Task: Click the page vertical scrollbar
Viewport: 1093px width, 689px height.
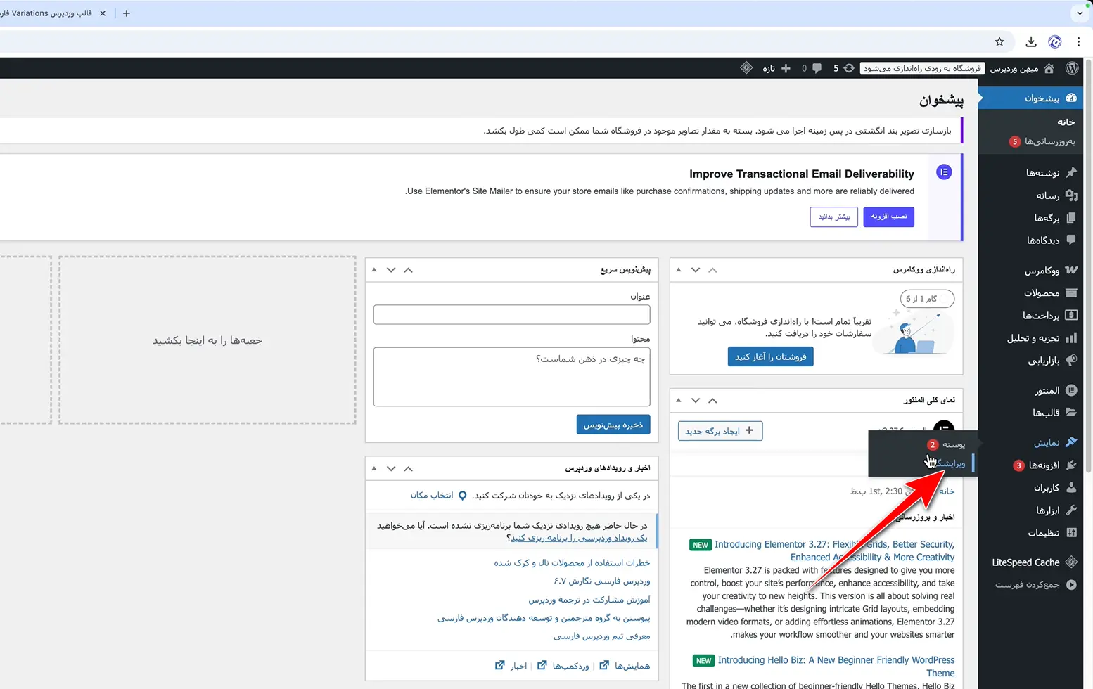Action: [x=1088, y=267]
